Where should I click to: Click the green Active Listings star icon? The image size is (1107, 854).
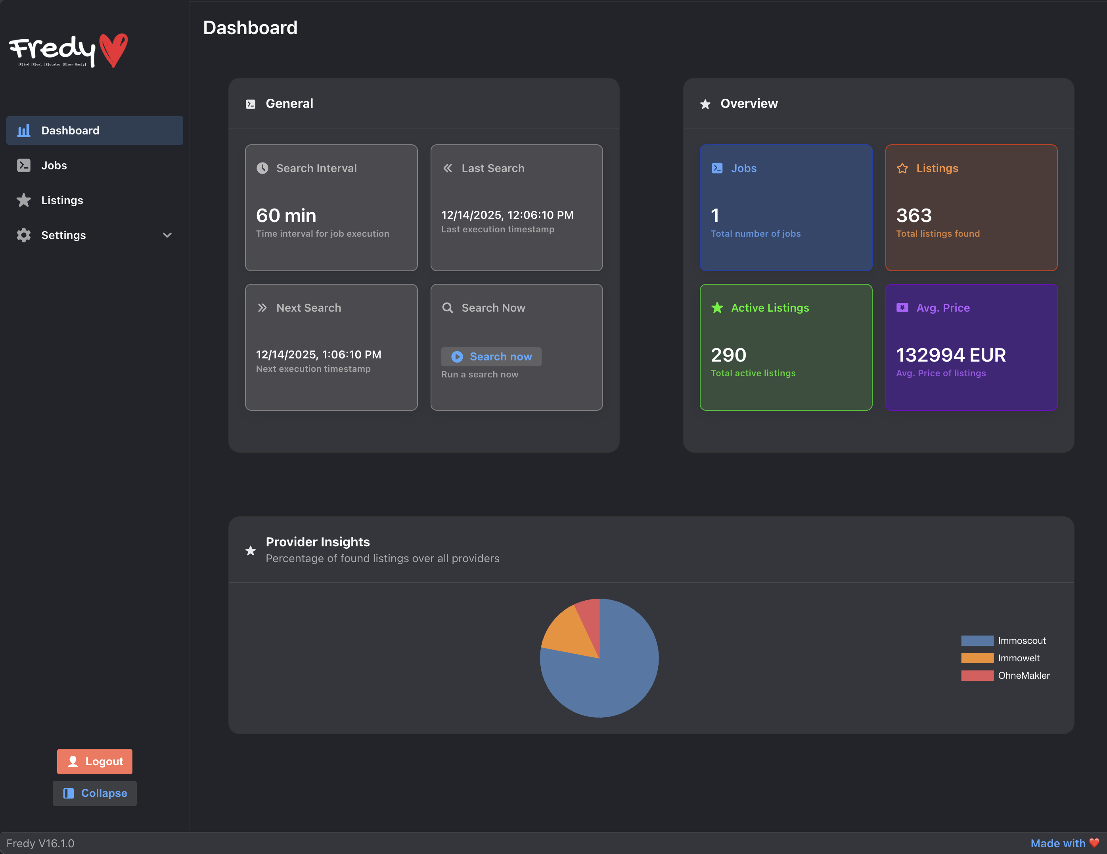tap(717, 308)
